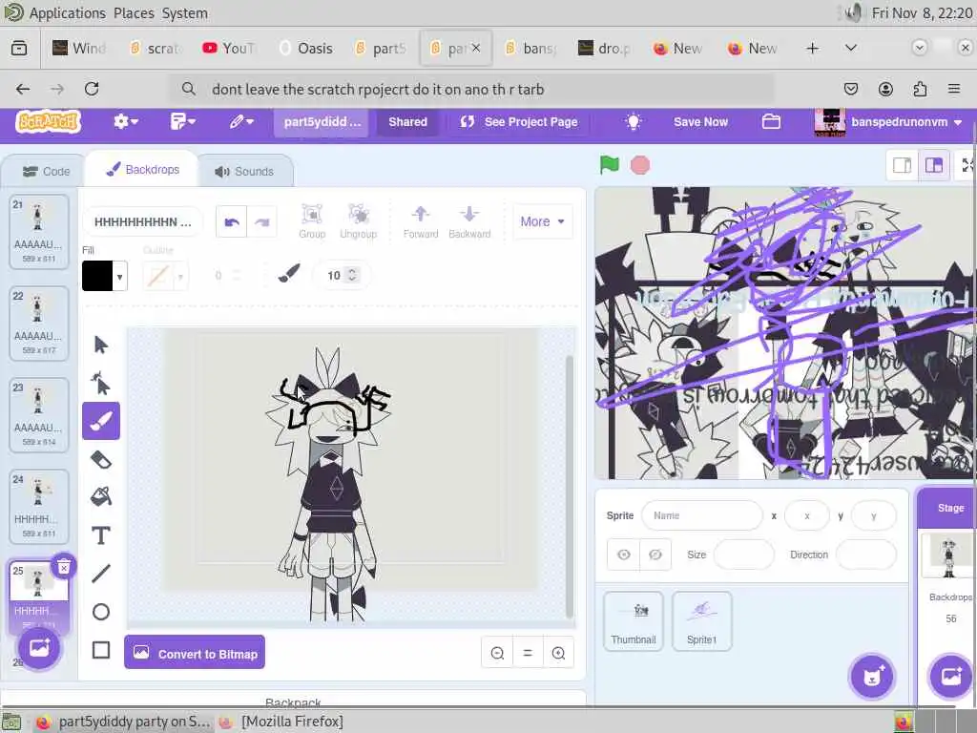977x733 pixels.
Task: Zoom in on the paint canvas
Action: pyautogui.click(x=558, y=653)
